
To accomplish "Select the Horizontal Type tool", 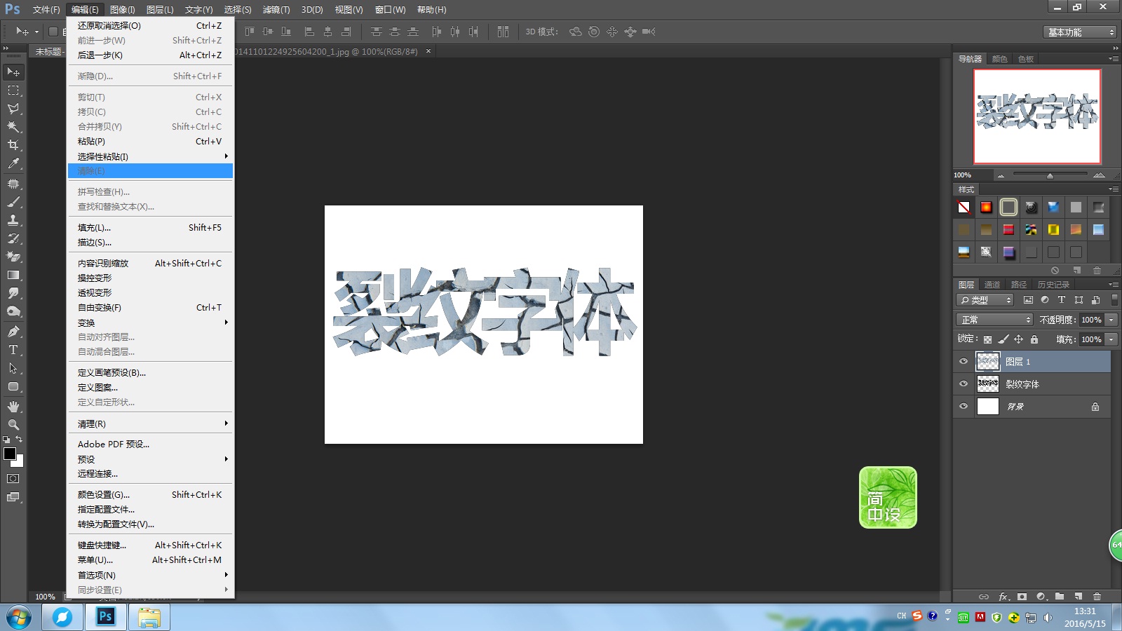I will click(13, 350).
